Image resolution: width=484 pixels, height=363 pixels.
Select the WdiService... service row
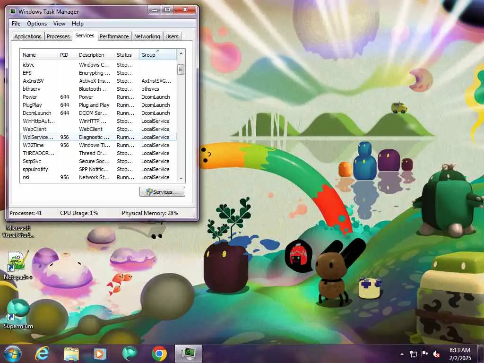point(98,137)
